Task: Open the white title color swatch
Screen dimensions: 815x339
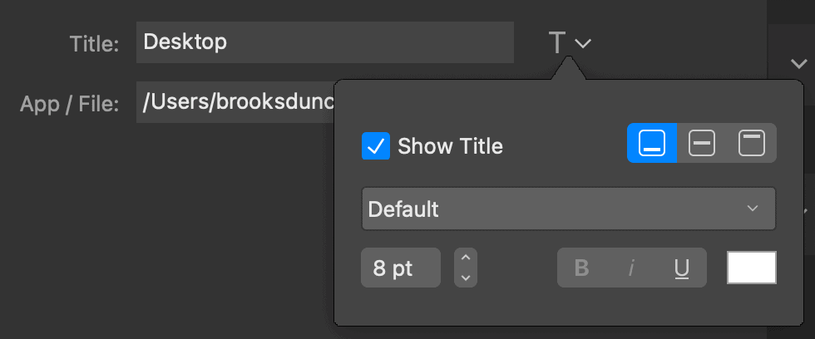Action: pyautogui.click(x=752, y=268)
